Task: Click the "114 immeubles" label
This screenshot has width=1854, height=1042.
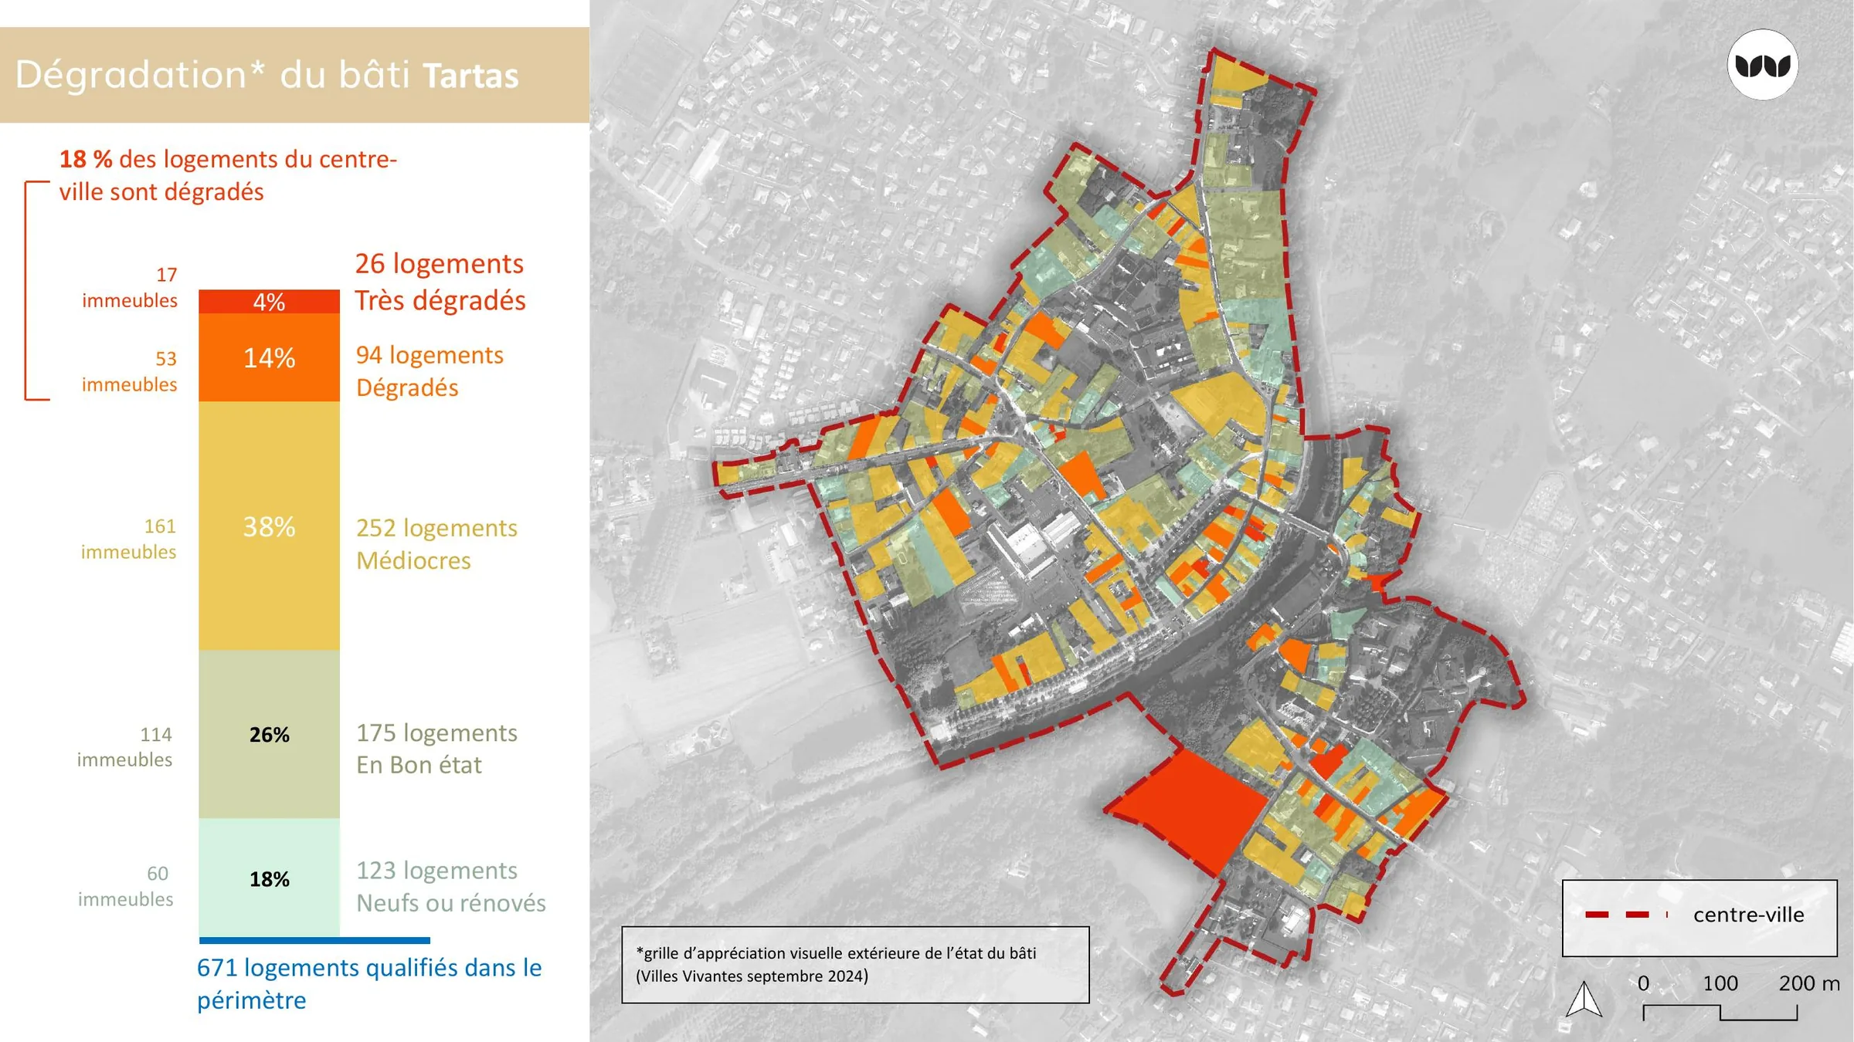Action: [124, 746]
